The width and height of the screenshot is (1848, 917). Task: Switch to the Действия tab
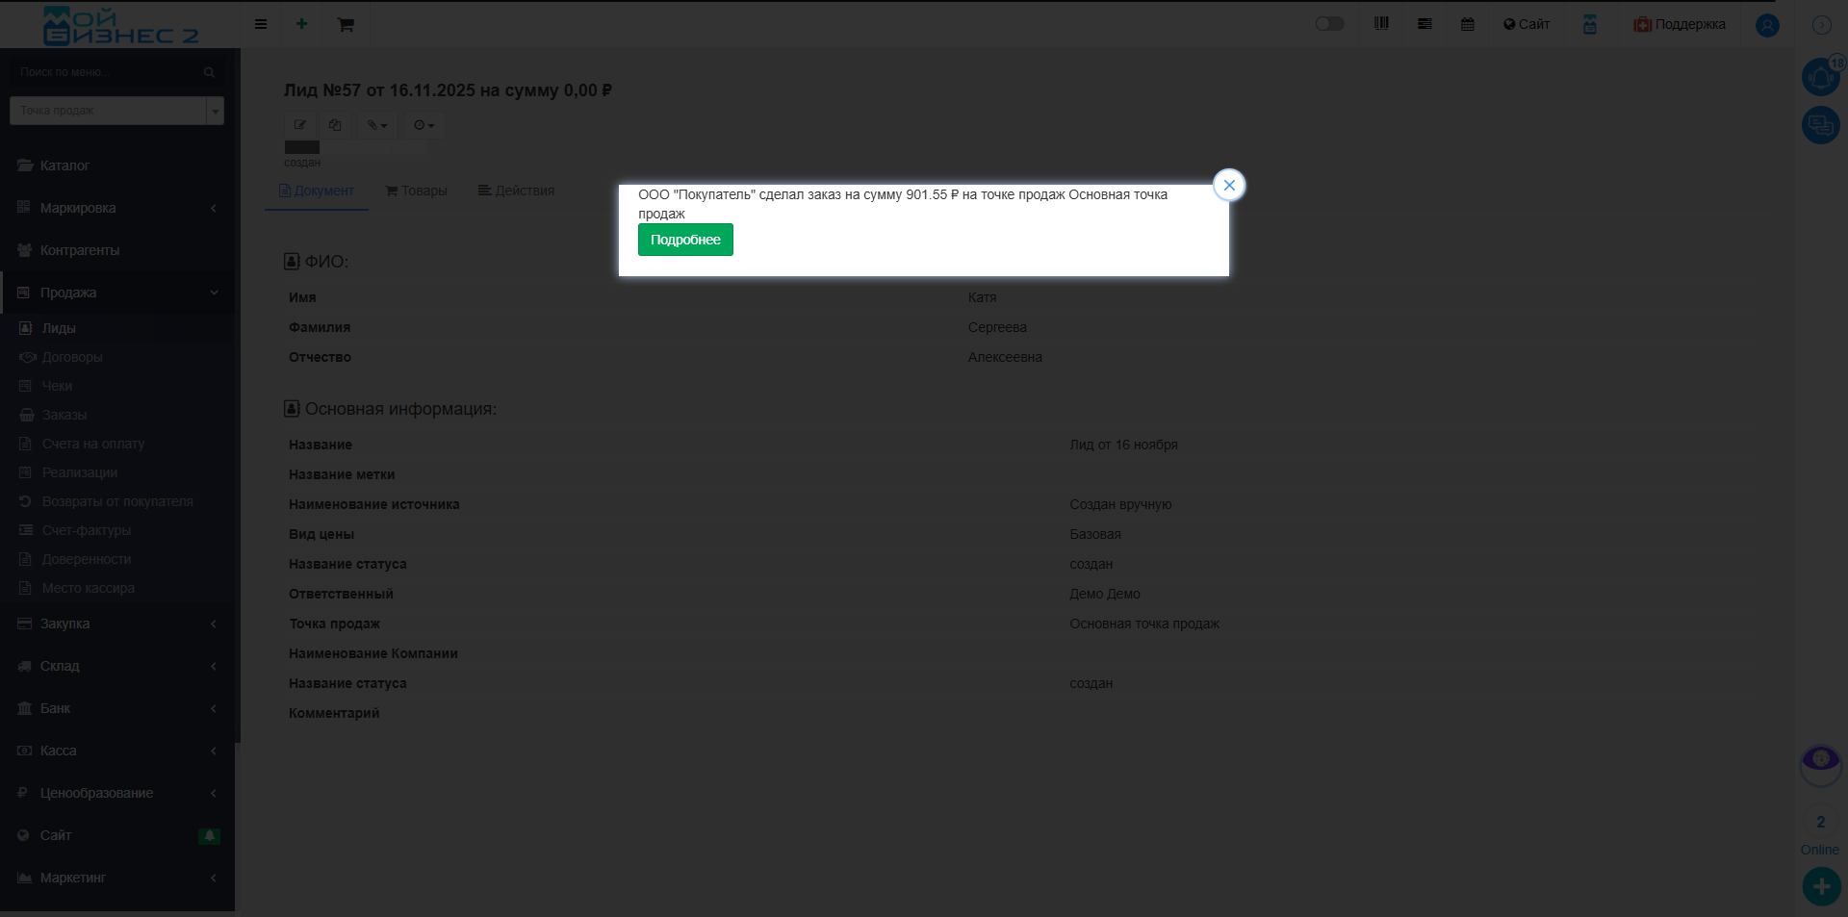[x=516, y=191]
